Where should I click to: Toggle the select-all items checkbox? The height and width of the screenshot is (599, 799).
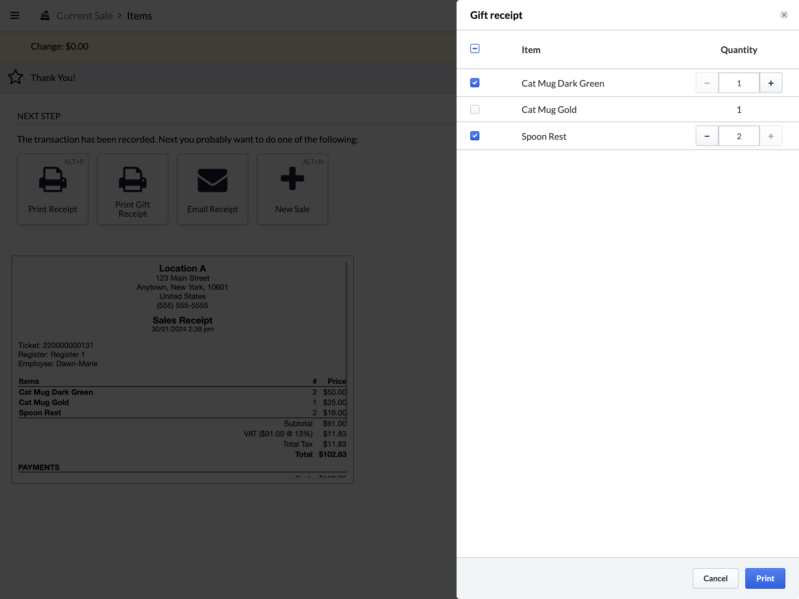coord(475,49)
